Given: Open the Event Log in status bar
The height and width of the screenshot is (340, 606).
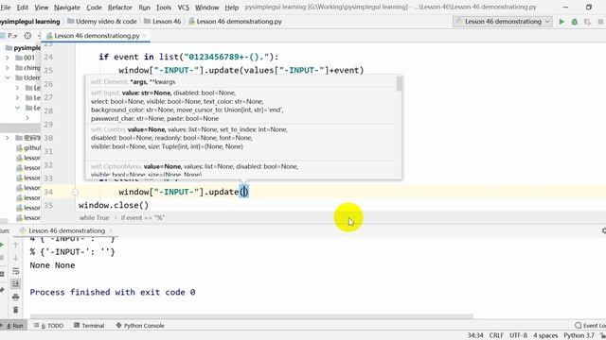Looking at the screenshot, I should (590, 326).
